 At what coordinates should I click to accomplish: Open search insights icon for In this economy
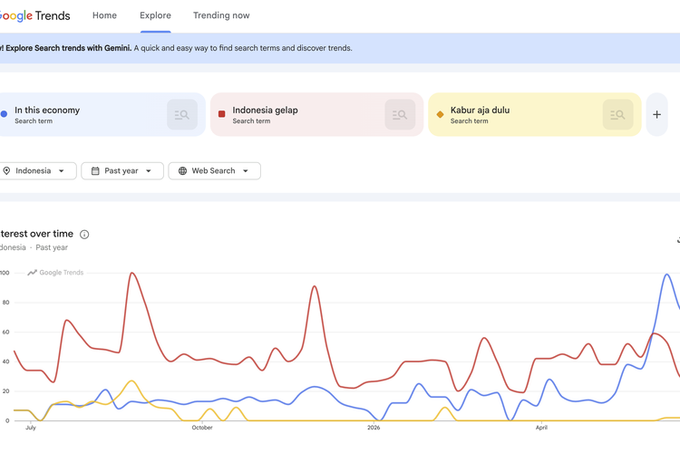point(182,114)
